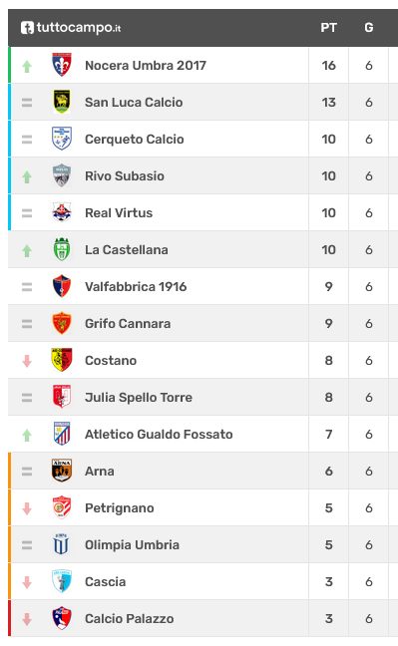Viewport: 398px width, 646px height.
Task: Click the Calcio Palazzo crest
Action: coord(62,618)
